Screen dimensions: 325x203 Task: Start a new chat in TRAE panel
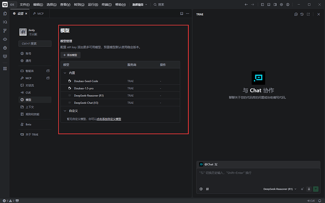[x=296, y=14]
